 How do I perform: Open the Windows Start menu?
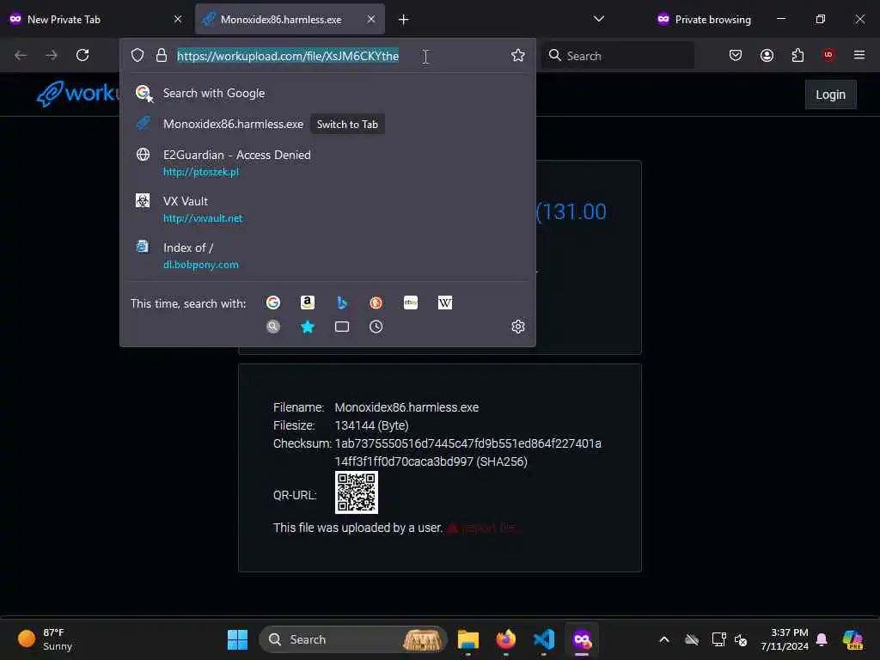[x=237, y=639]
